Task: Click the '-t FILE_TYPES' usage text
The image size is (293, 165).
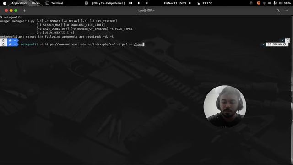Action: tap(121, 29)
